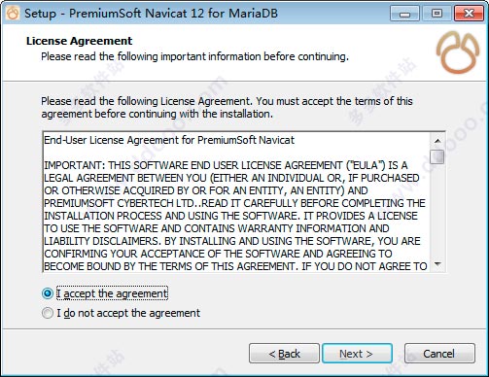The height and width of the screenshot is (377, 489).
Task: Click the Setup window title text
Action: (151, 14)
